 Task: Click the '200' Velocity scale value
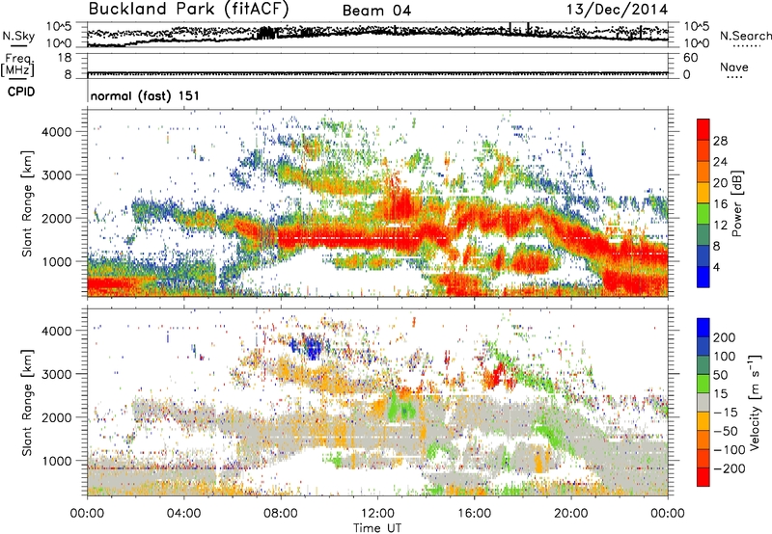click(x=725, y=337)
